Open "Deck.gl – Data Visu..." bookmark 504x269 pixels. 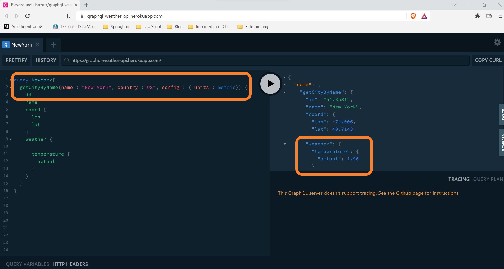tap(75, 27)
